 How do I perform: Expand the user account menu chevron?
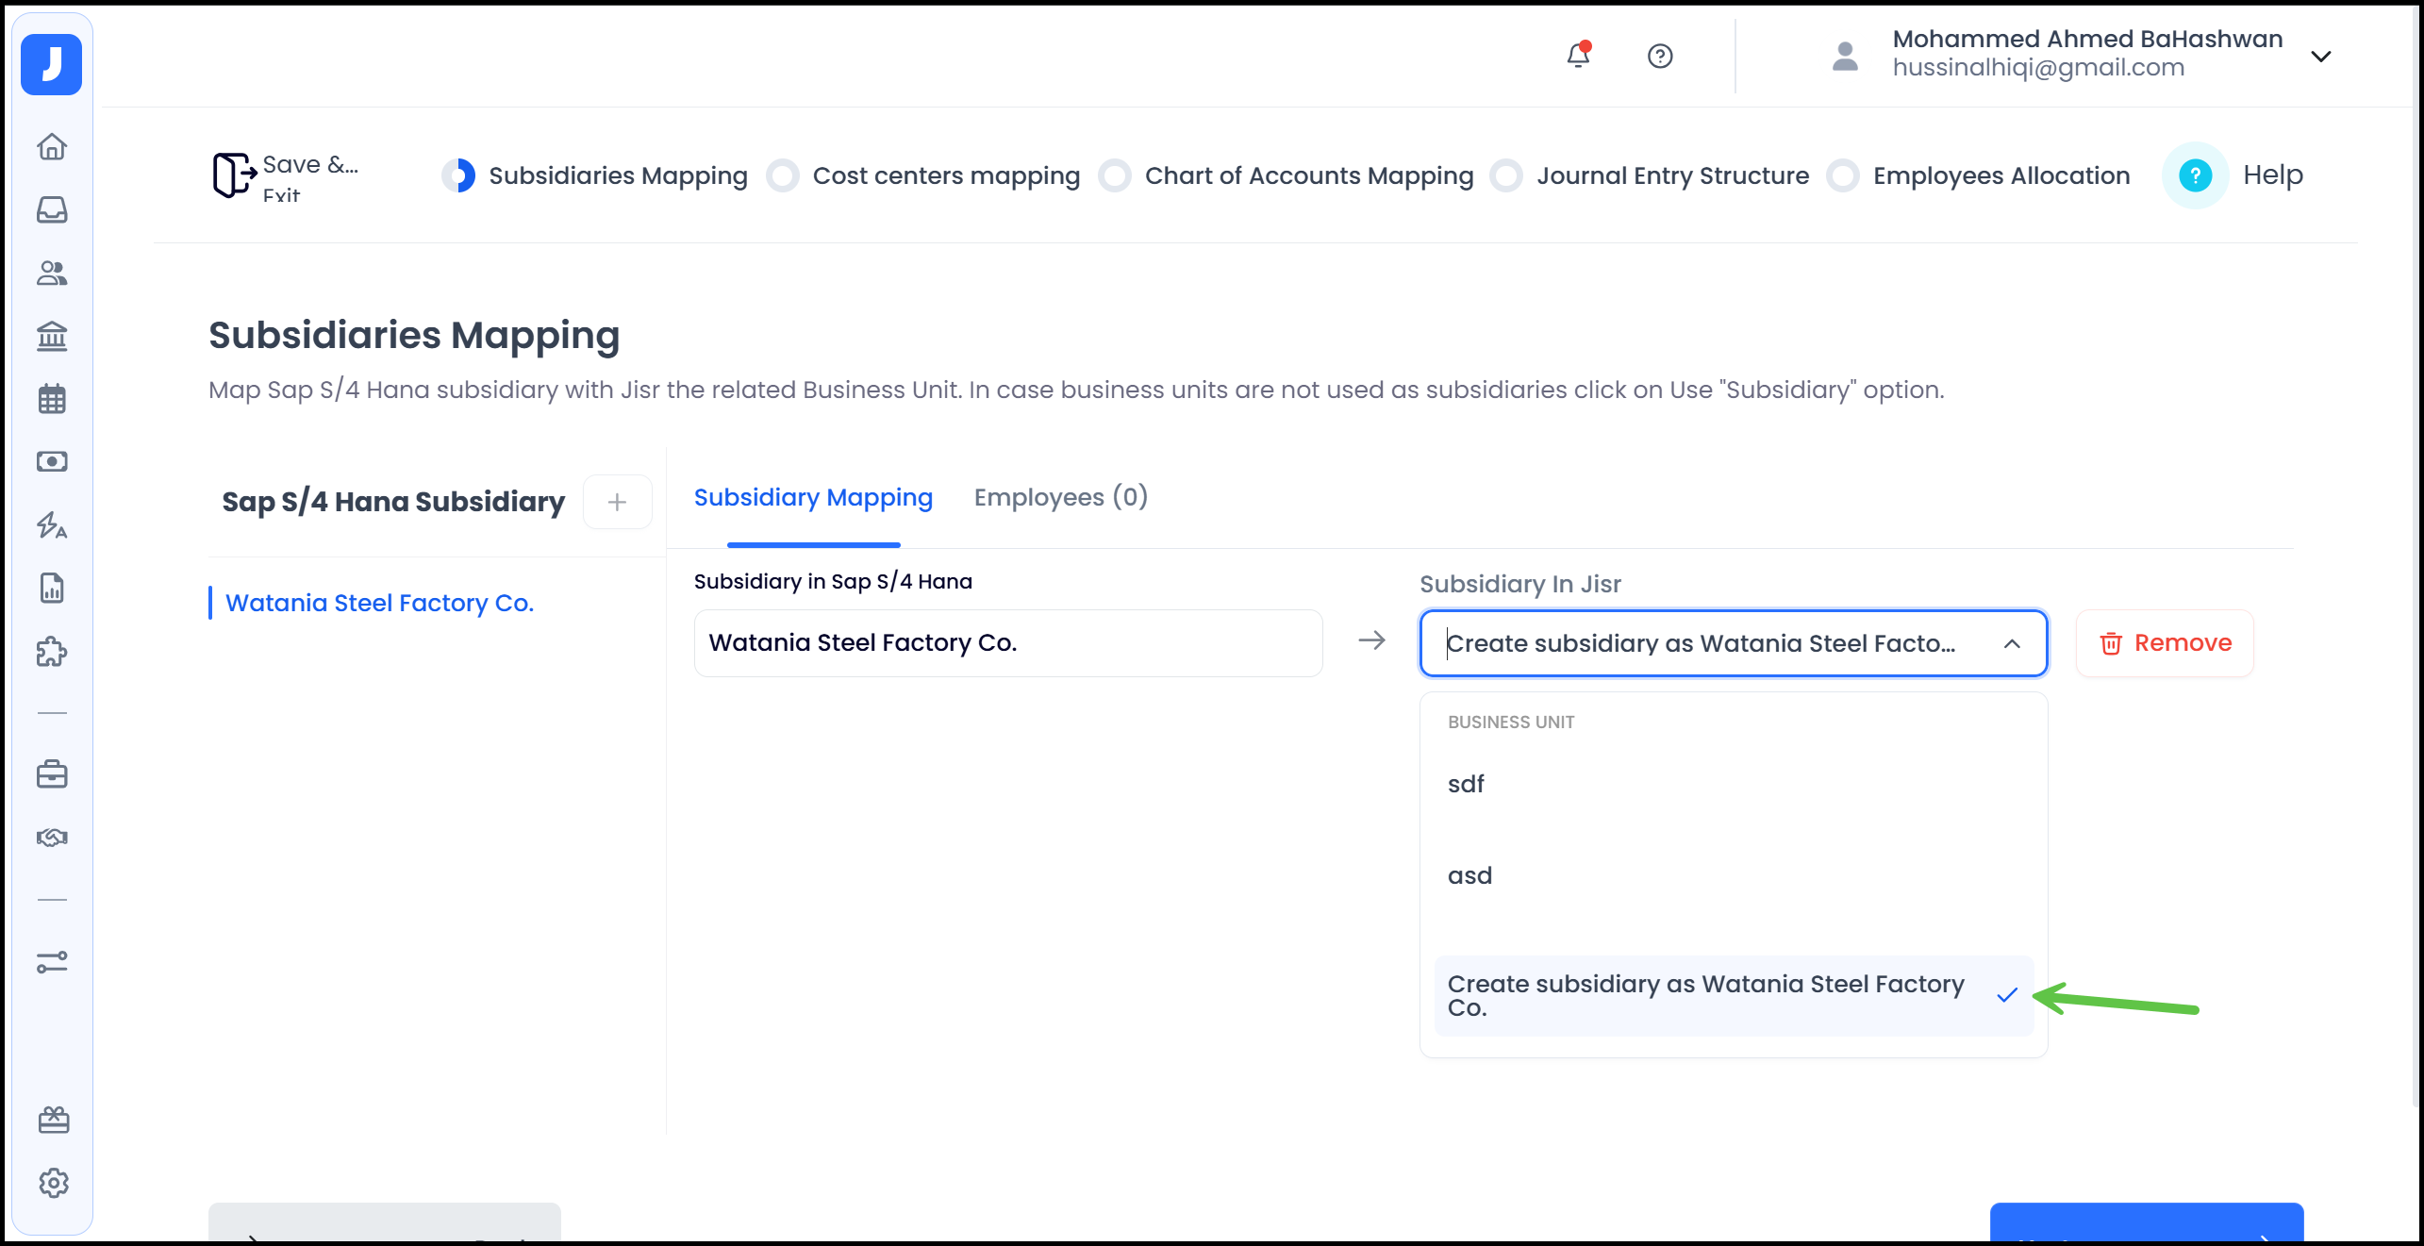[x=2321, y=56]
